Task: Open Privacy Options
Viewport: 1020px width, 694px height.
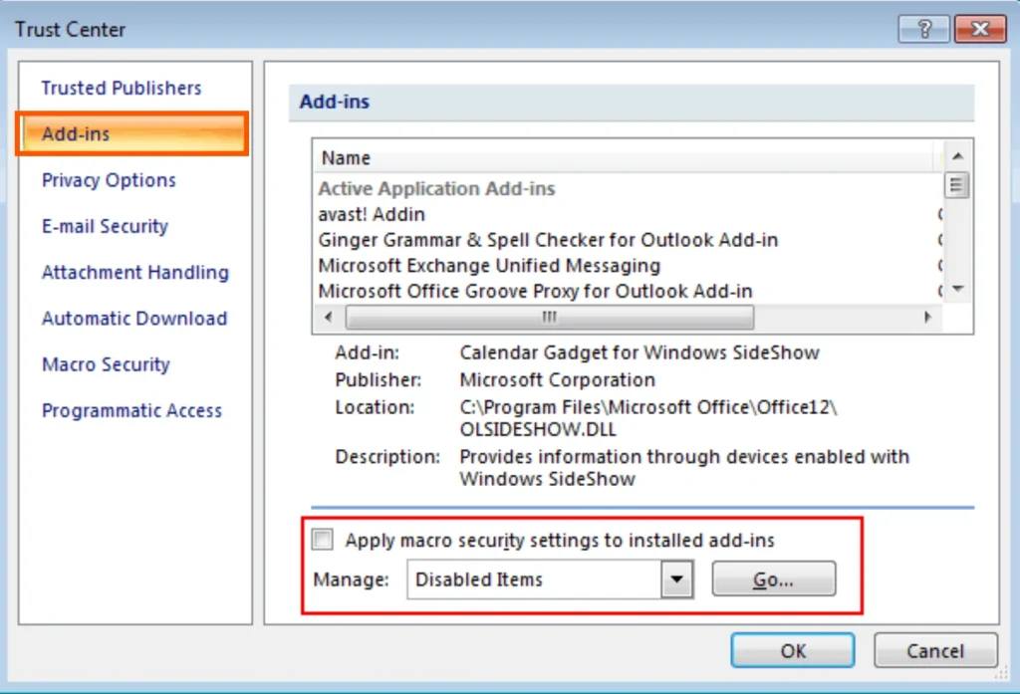Action: [108, 180]
